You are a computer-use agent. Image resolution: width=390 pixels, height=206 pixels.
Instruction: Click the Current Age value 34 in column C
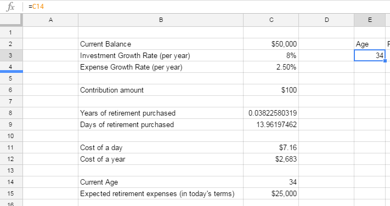point(271,182)
